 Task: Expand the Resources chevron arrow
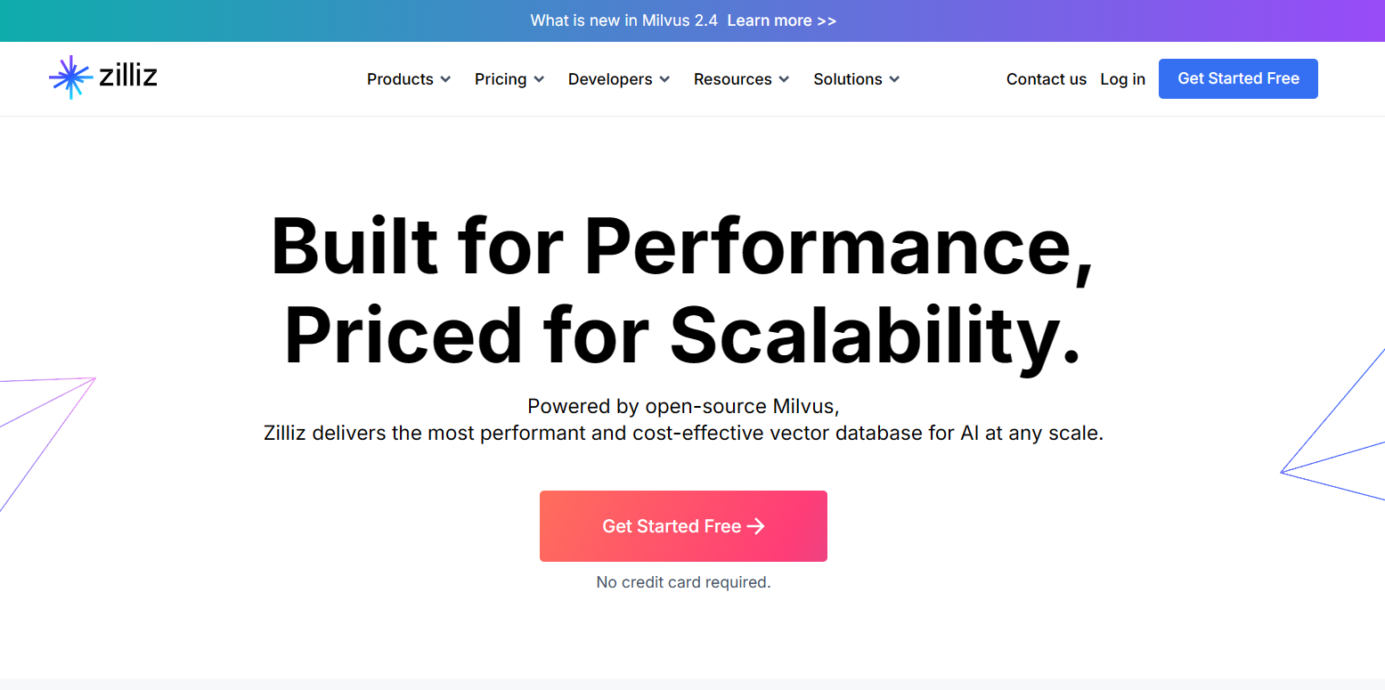pos(784,79)
